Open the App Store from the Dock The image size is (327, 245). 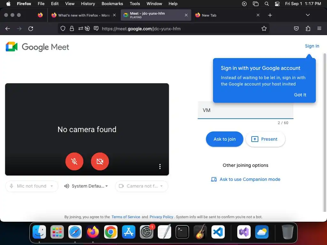129,232
